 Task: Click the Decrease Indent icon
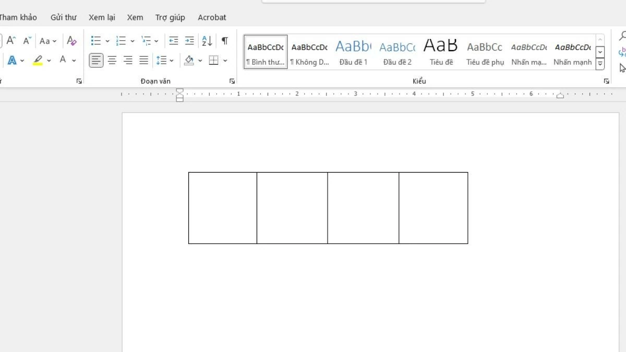point(174,41)
